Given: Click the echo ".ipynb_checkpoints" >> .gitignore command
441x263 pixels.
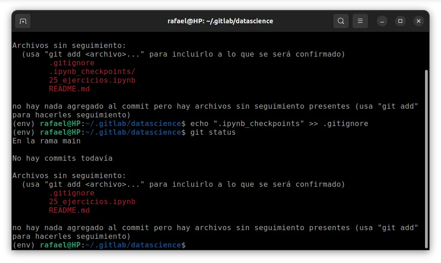Looking at the screenshot, I should click(279, 123).
